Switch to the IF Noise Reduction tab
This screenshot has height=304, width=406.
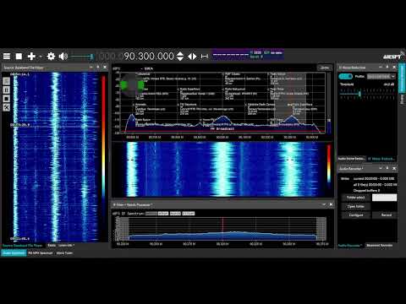[381, 159]
